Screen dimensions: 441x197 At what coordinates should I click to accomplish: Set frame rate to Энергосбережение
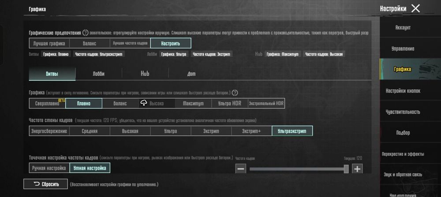tap(49, 131)
